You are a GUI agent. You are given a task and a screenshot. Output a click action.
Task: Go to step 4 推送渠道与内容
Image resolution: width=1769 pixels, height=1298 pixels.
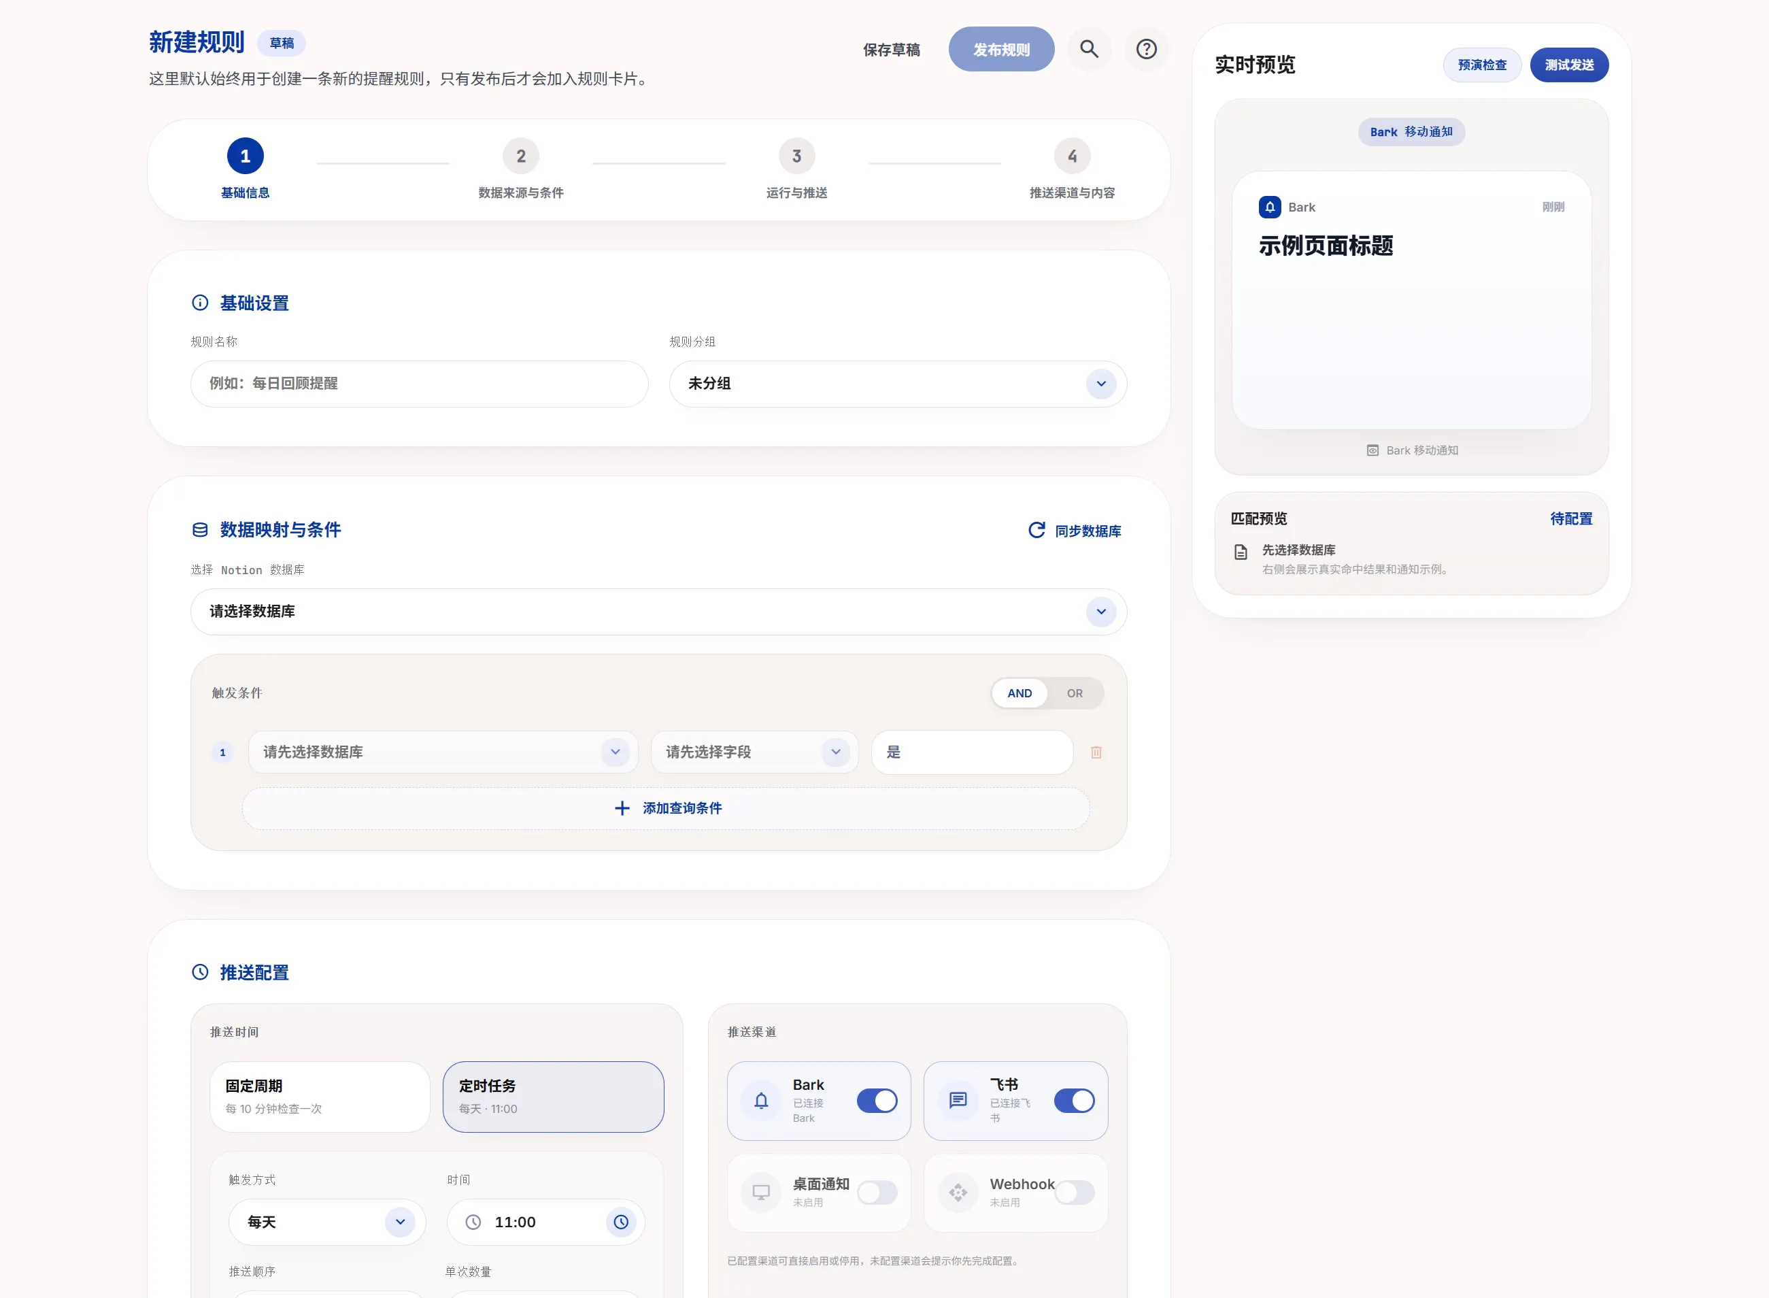click(1073, 169)
